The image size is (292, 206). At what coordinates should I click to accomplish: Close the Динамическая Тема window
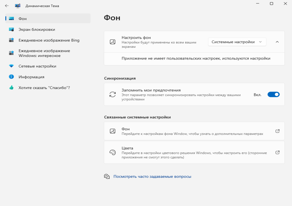click(285, 3)
